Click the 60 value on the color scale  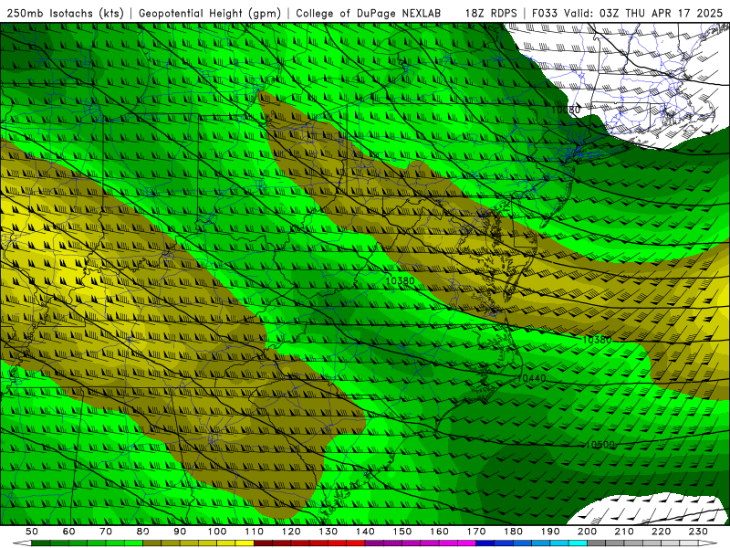tap(68, 532)
